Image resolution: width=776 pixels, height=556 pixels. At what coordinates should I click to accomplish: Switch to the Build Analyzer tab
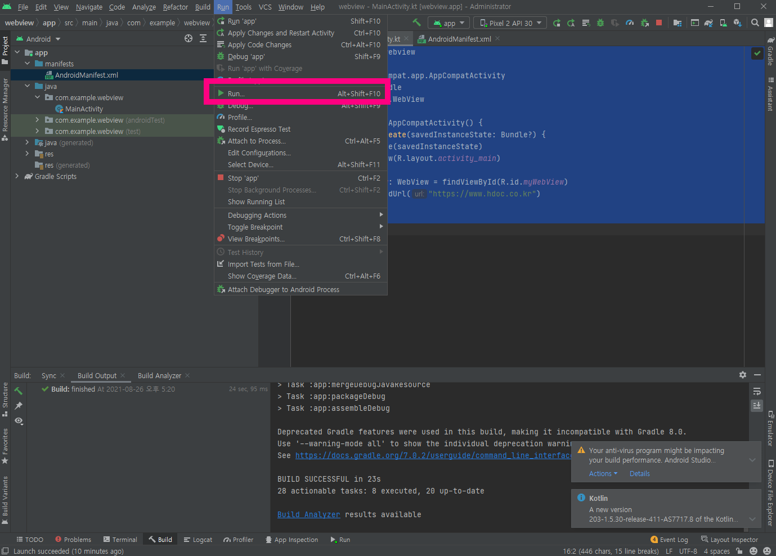[x=159, y=375]
